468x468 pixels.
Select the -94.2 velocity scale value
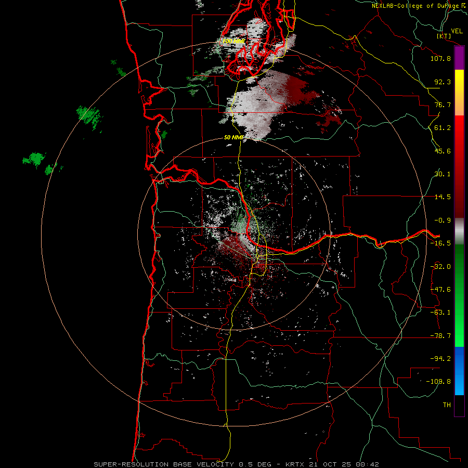pos(440,359)
